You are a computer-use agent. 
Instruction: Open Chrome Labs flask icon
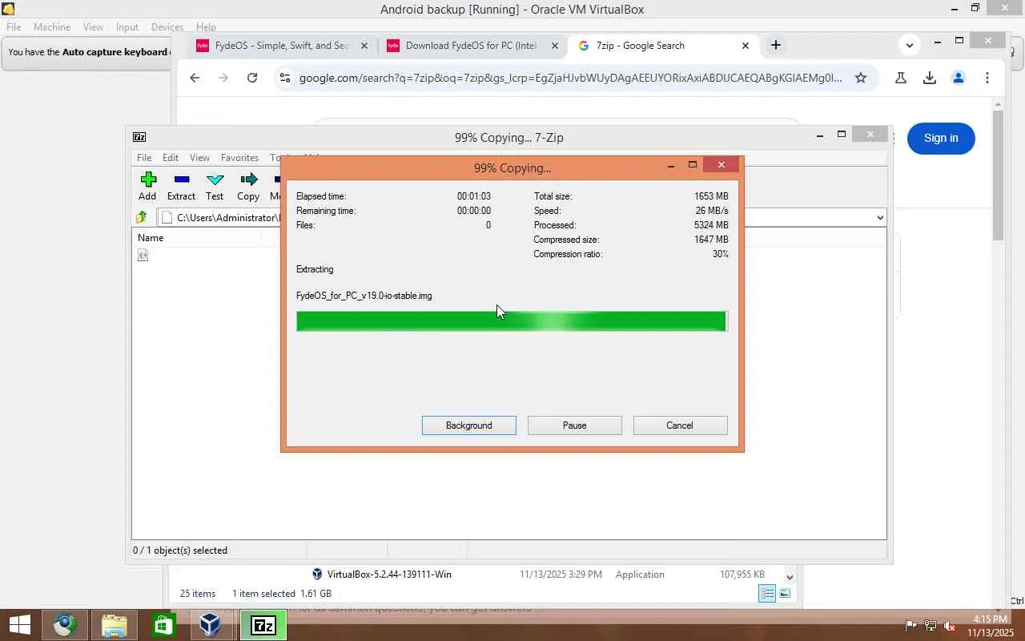coord(901,78)
